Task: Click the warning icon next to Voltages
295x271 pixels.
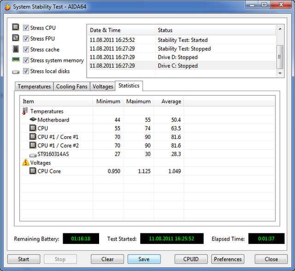Action: [x=25, y=162]
